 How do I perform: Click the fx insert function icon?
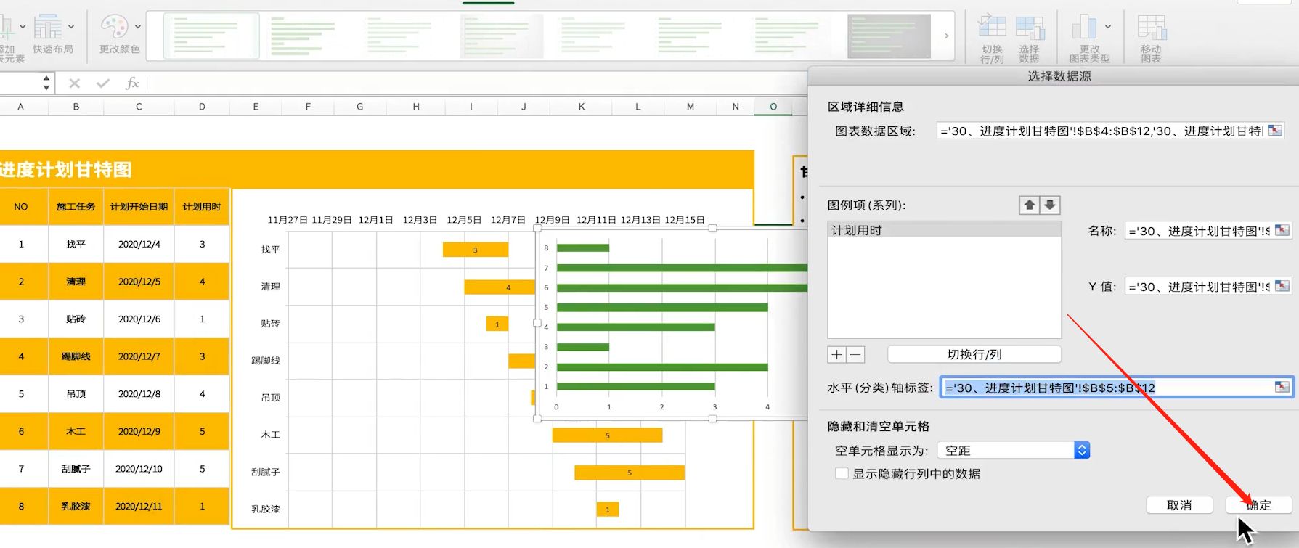[132, 83]
